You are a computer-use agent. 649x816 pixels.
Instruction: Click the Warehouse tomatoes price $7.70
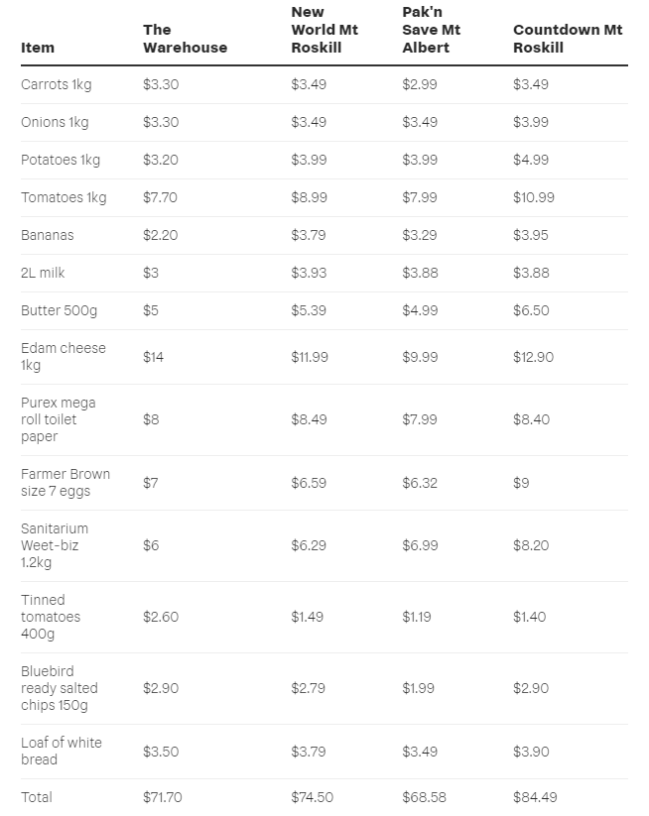pyautogui.click(x=160, y=197)
